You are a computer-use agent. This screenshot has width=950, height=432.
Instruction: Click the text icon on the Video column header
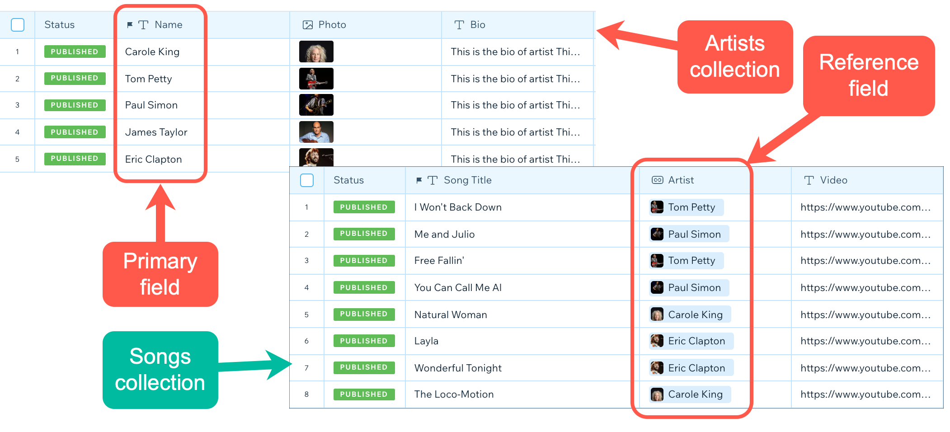[x=809, y=180]
